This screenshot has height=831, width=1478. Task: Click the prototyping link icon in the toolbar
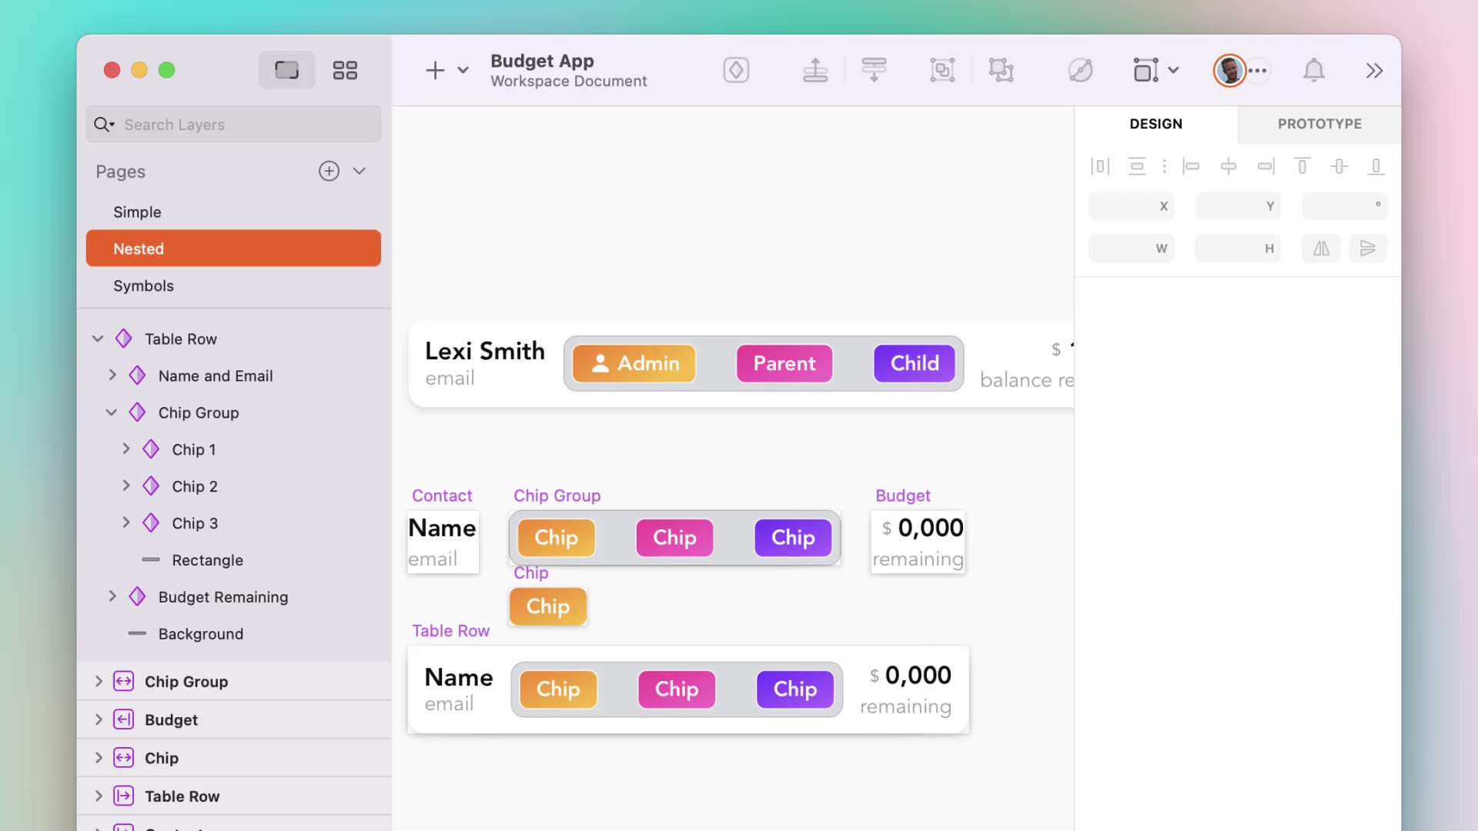1080,70
